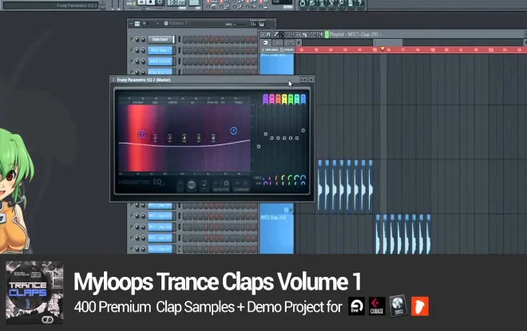Image resolution: width=527 pixels, height=331 pixels.
Task: Select the paint brush tool in Playlist toolbar
Action: (282, 34)
